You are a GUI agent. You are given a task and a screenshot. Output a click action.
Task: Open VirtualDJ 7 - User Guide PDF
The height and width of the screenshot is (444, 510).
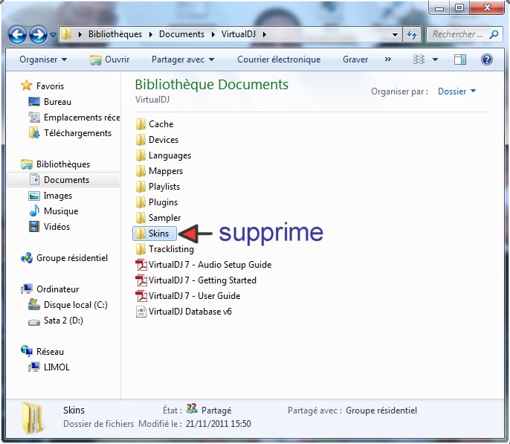[x=193, y=296]
